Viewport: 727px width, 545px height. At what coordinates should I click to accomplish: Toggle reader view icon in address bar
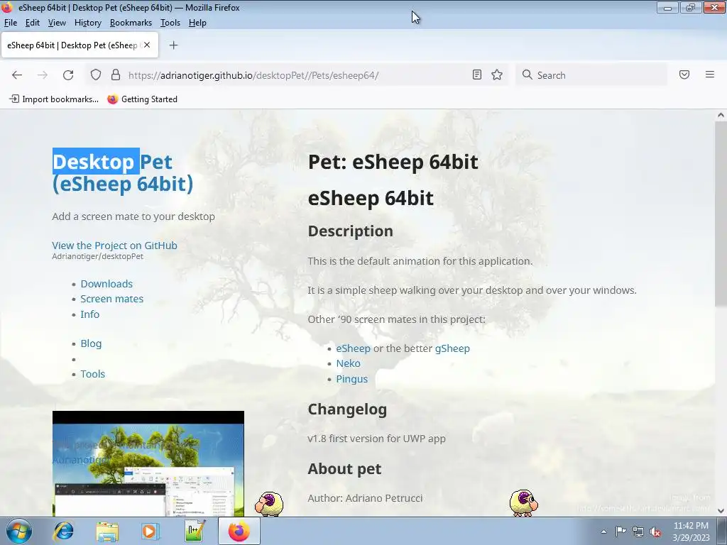[476, 75]
